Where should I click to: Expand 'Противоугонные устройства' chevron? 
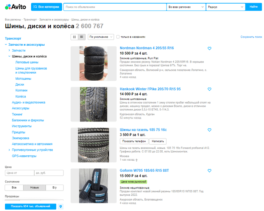click(9, 150)
